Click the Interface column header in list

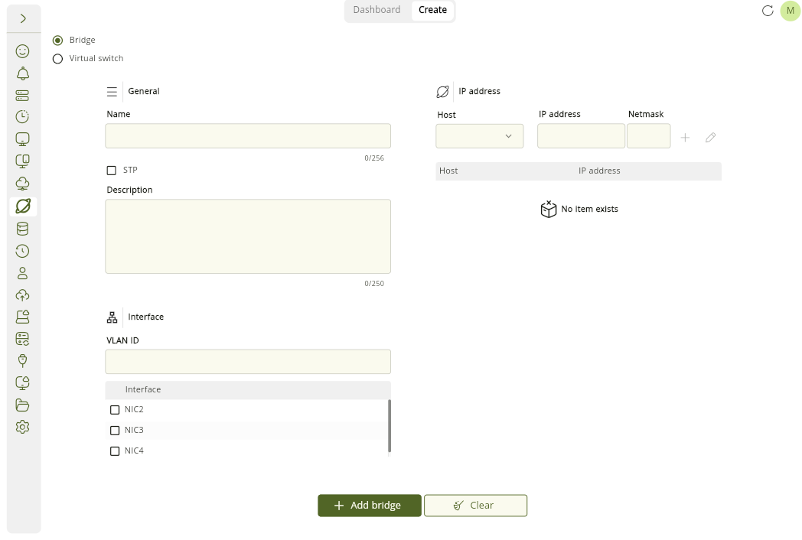tap(143, 389)
